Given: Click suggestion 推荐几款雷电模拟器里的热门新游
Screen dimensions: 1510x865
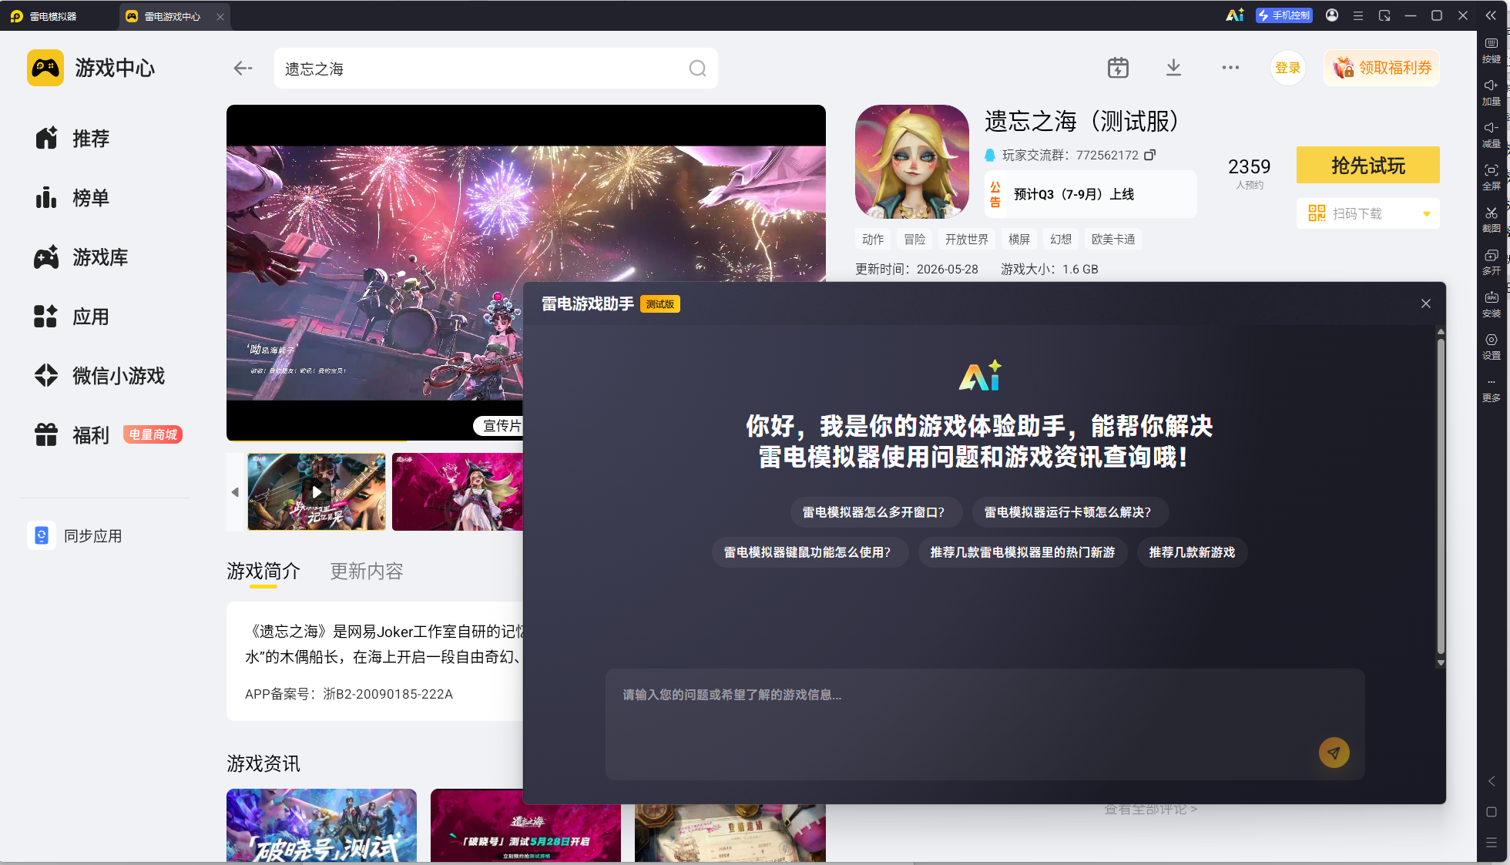Looking at the screenshot, I should [1022, 552].
